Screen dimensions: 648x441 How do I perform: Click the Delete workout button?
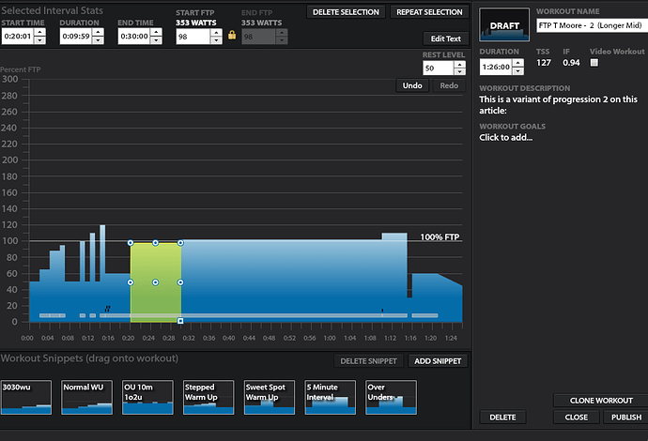pyautogui.click(x=502, y=417)
